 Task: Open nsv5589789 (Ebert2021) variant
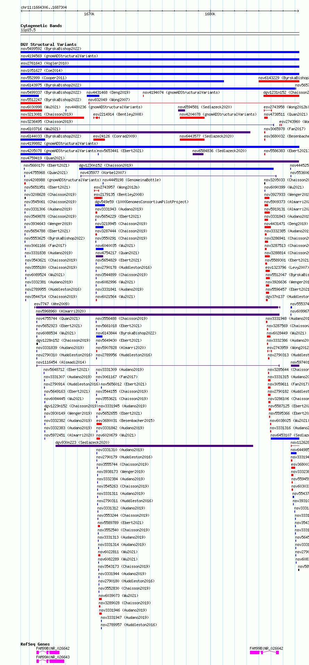tap(120, 523)
